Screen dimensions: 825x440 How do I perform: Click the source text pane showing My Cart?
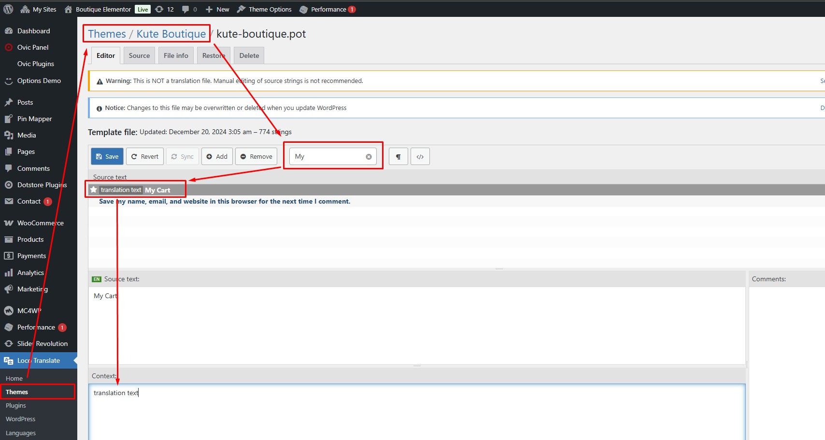pyautogui.click(x=417, y=326)
